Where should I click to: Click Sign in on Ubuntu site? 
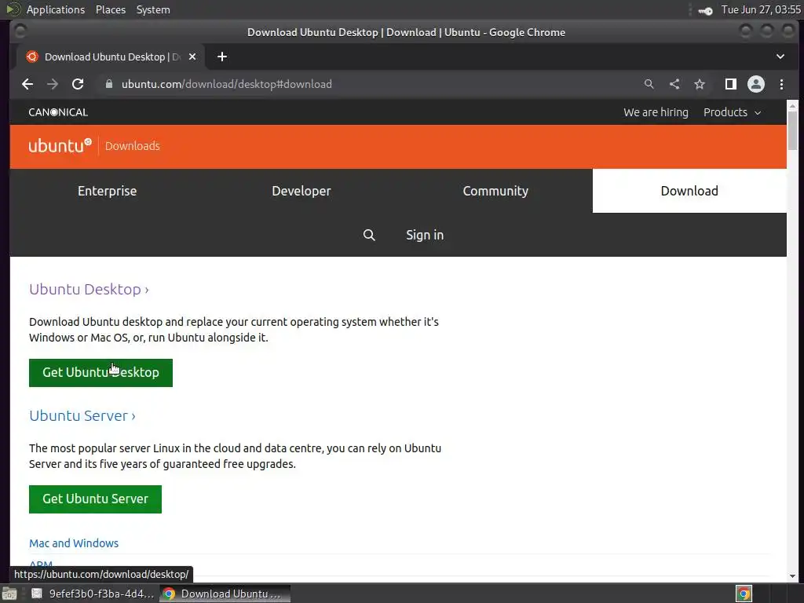425,235
